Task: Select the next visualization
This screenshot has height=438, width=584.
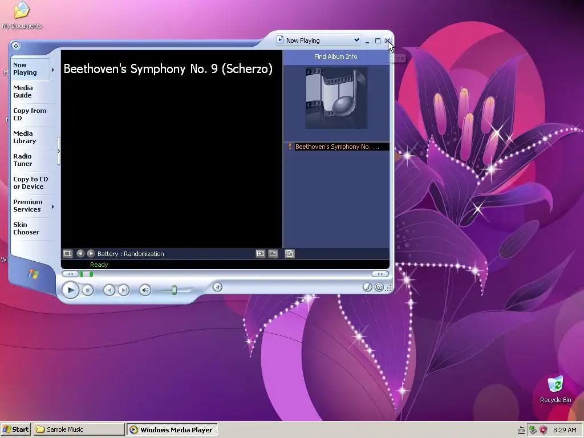Action: 91,254
